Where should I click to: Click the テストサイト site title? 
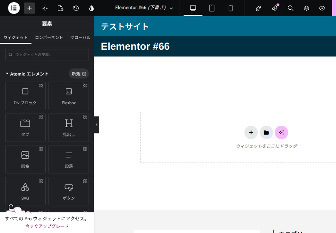point(125,26)
